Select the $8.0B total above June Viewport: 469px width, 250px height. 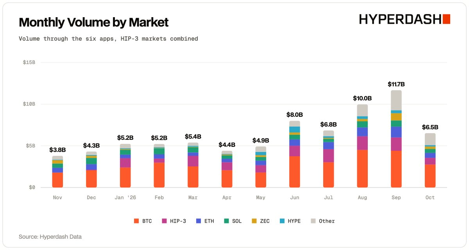click(295, 115)
